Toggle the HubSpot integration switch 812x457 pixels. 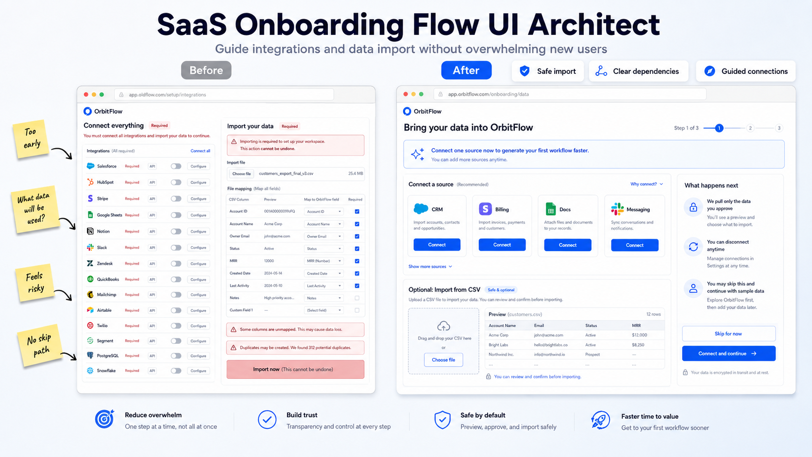[x=176, y=182]
